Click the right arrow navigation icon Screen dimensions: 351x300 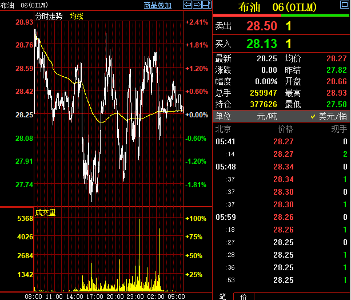click(197, 5)
